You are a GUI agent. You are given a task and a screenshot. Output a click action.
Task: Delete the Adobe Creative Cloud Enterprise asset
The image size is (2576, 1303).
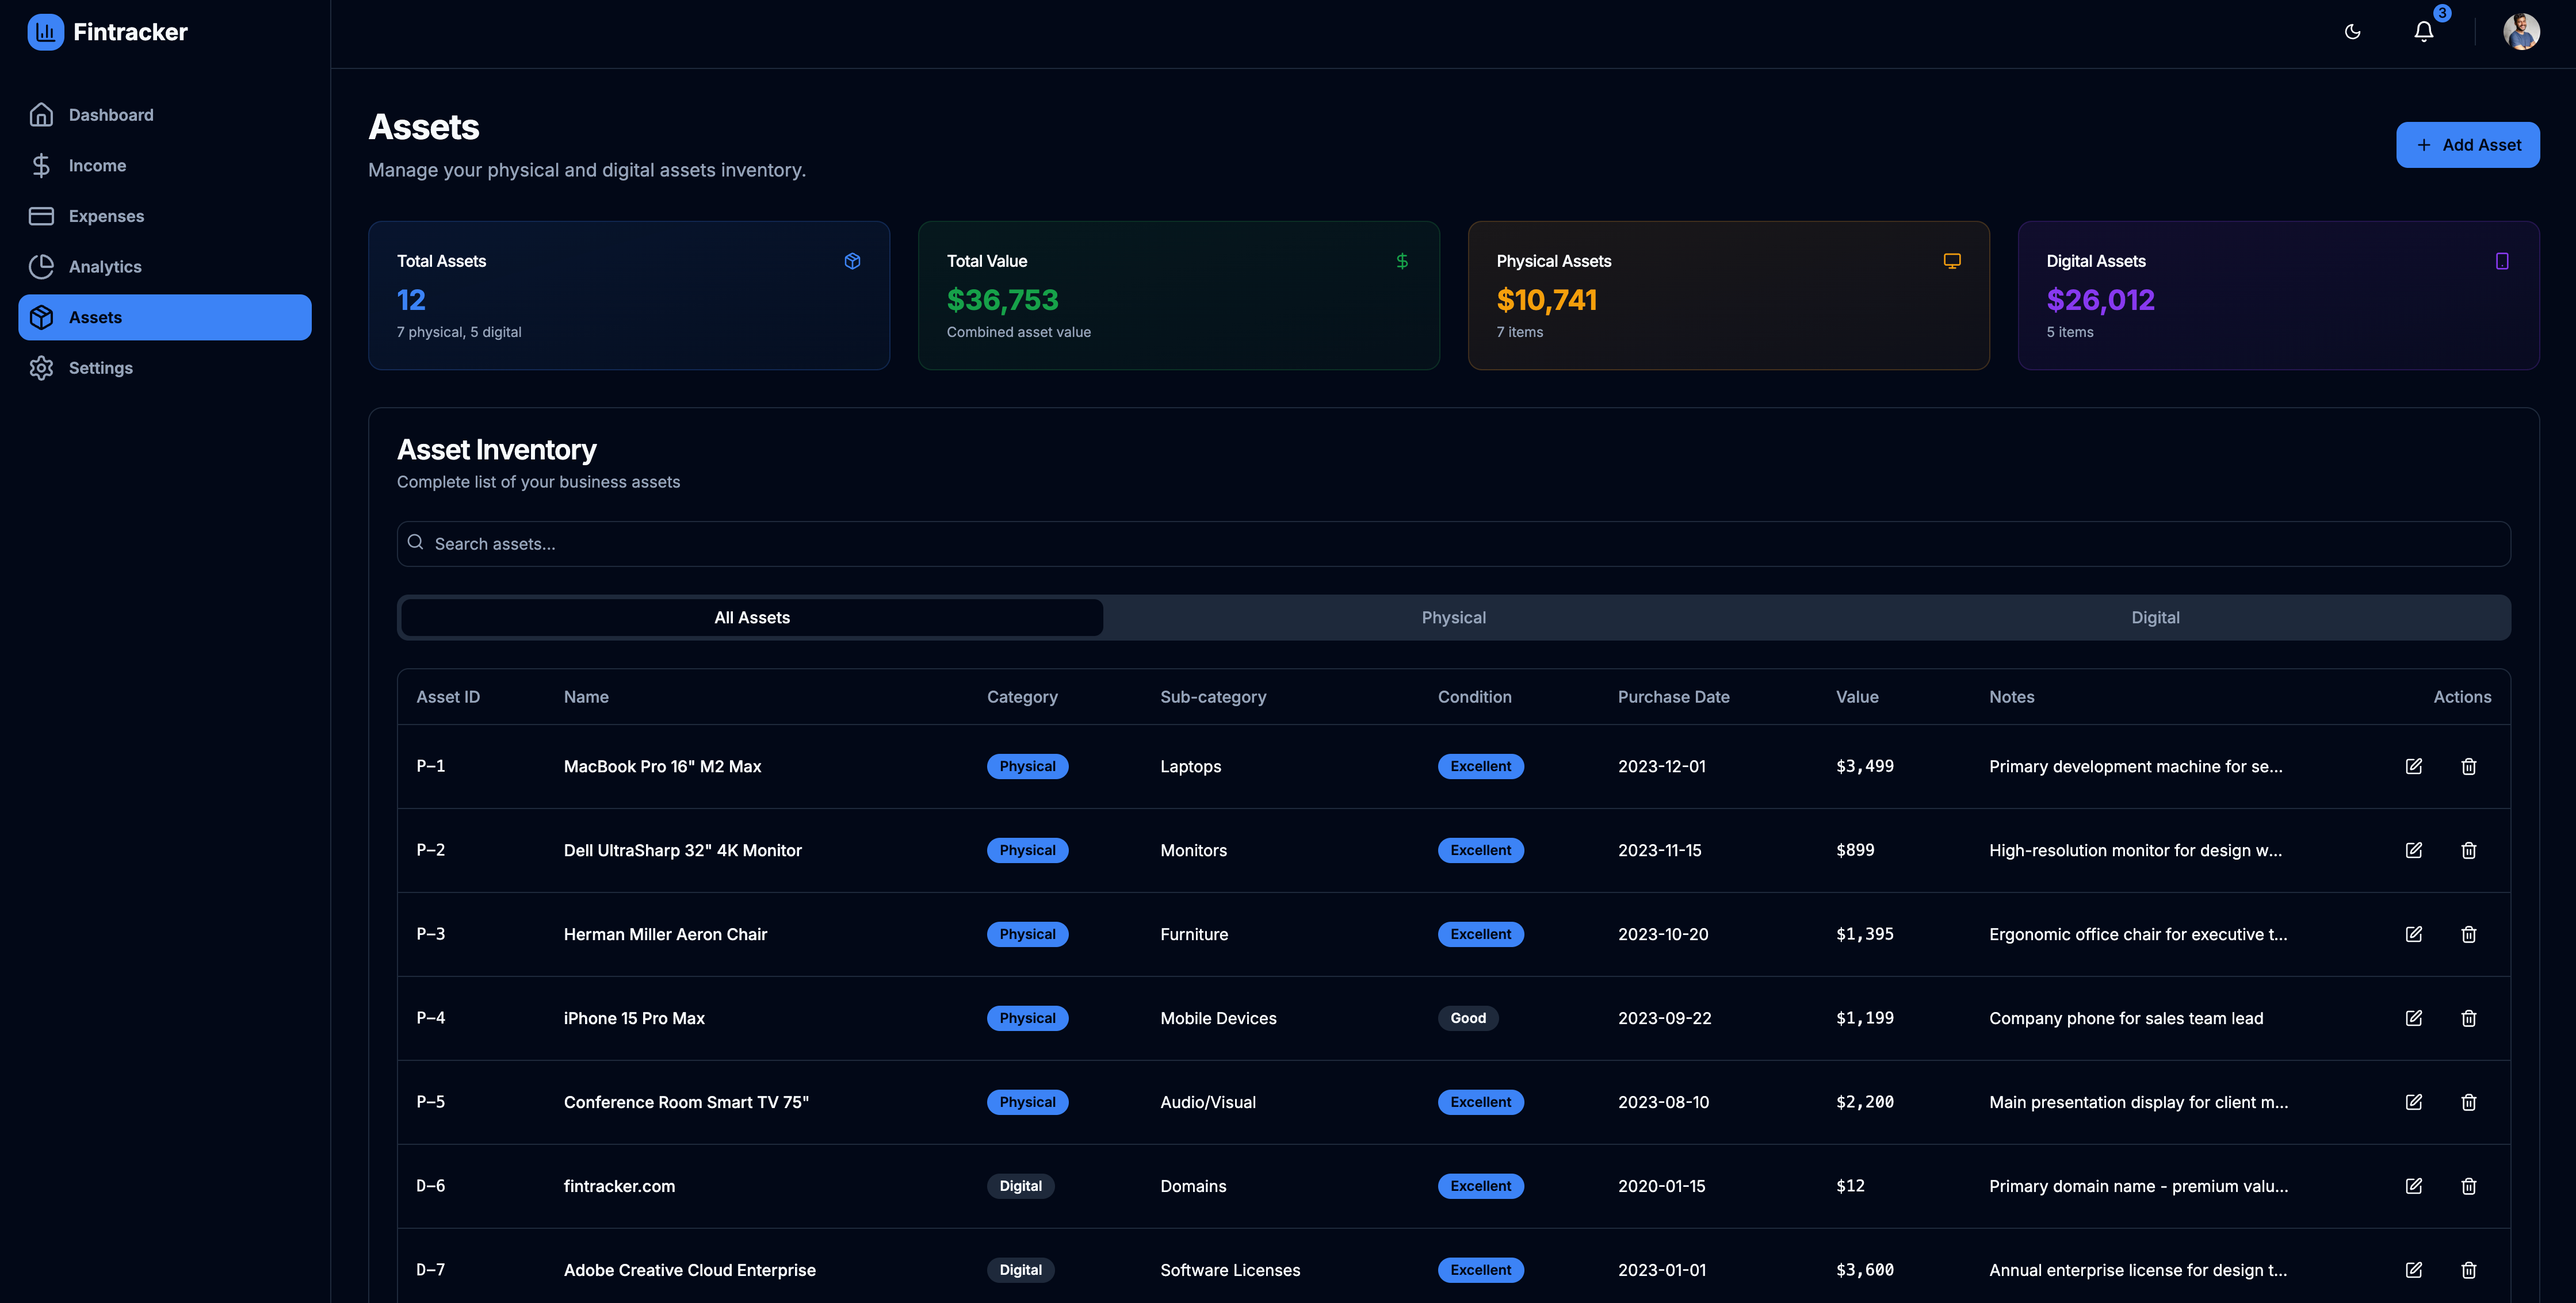coord(2468,1270)
